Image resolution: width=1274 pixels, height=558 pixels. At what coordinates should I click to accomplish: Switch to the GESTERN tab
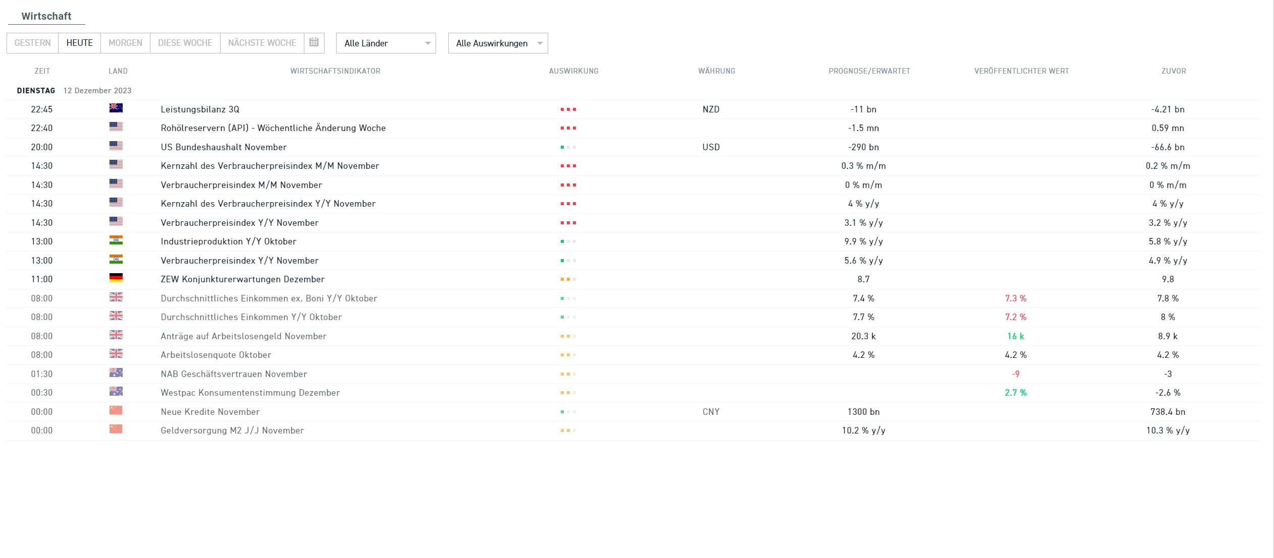(x=32, y=43)
